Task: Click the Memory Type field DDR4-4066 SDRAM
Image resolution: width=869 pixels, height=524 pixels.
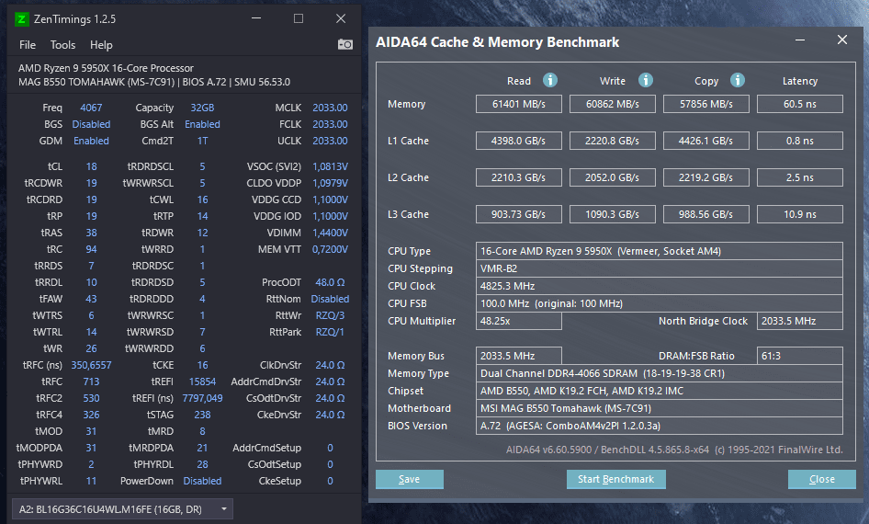Action: coord(659,373)
